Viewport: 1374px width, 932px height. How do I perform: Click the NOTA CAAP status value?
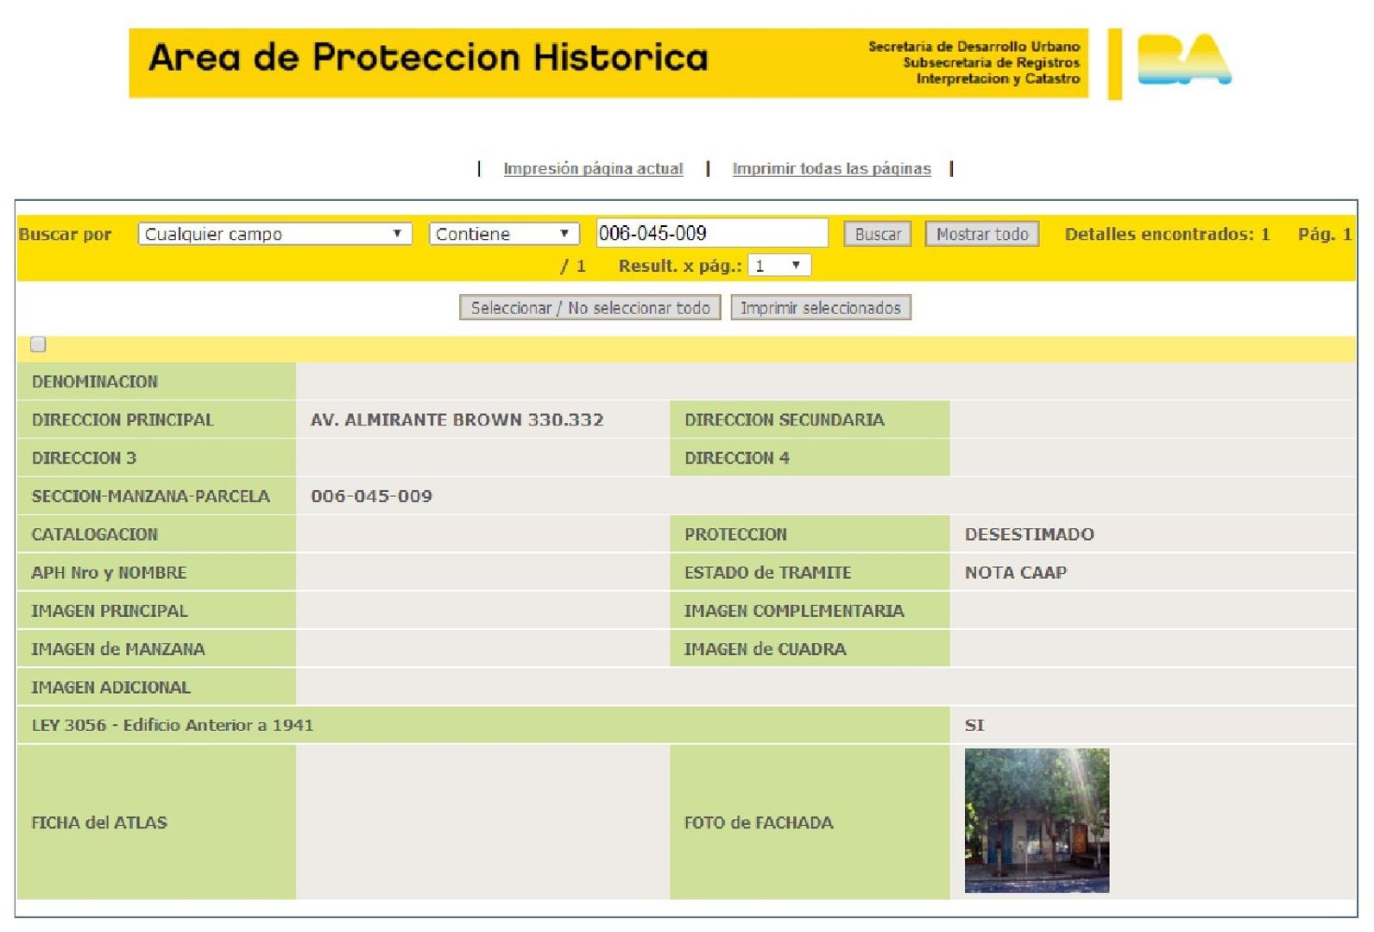click(1015, 573)
